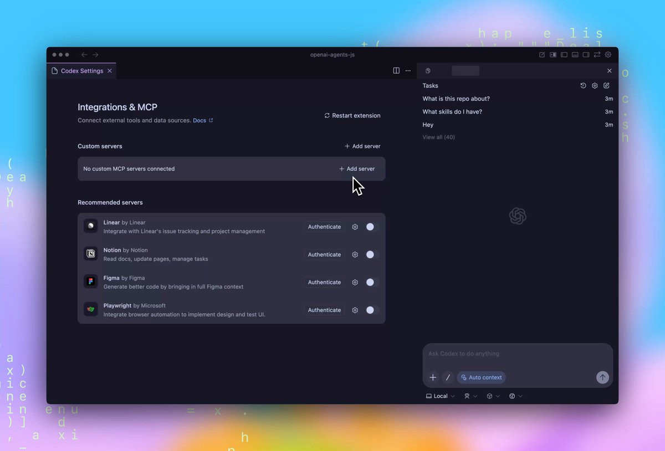Image resolution: width=665 pixels, height=451 pixels.
Task: Open the editor more actions ellipsis
Action: click(408, 70)
